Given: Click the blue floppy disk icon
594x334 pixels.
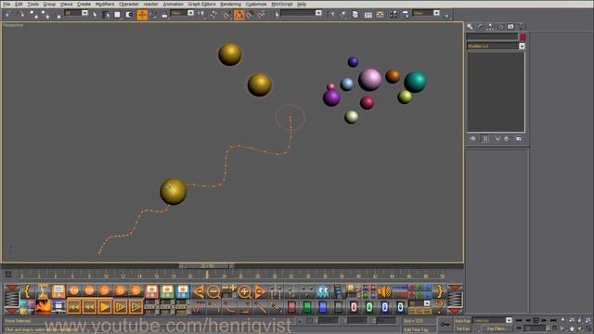Looking at the screenshot, I should tap(182, 291).
